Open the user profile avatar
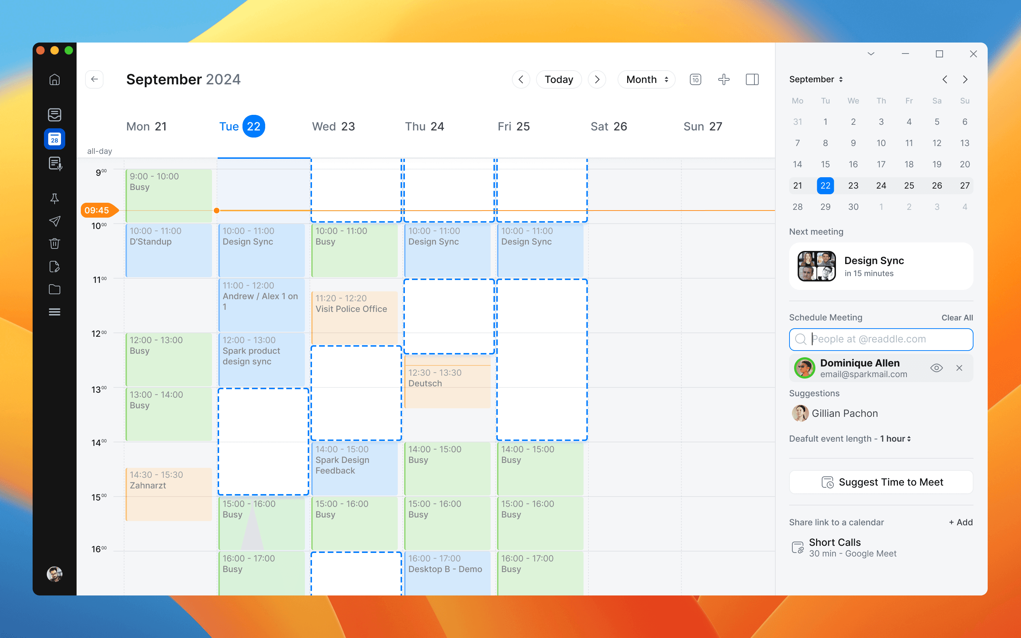The image size is (1021, 638). click(55, 574)
